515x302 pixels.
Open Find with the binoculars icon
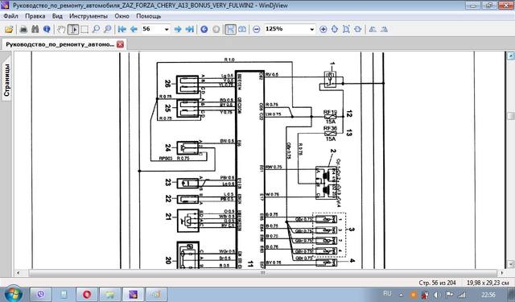pos(35,29)
